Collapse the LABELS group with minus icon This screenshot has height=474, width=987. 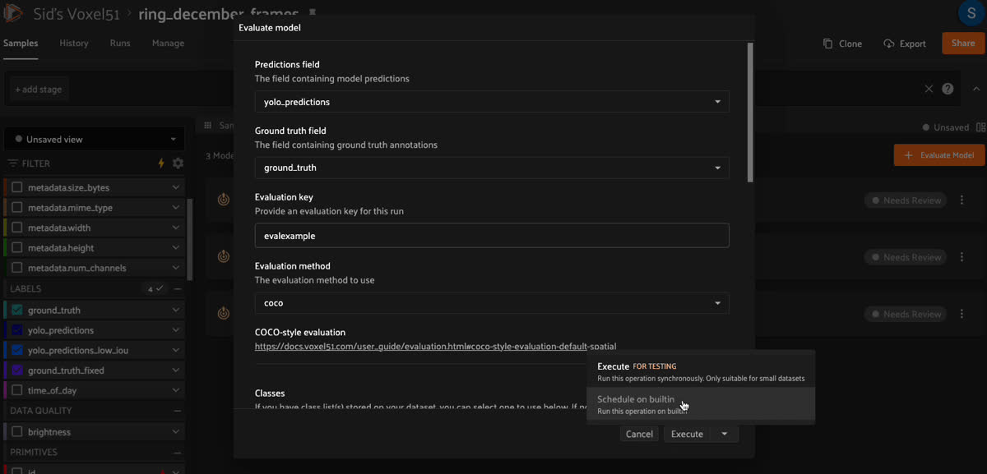(178, 289)
